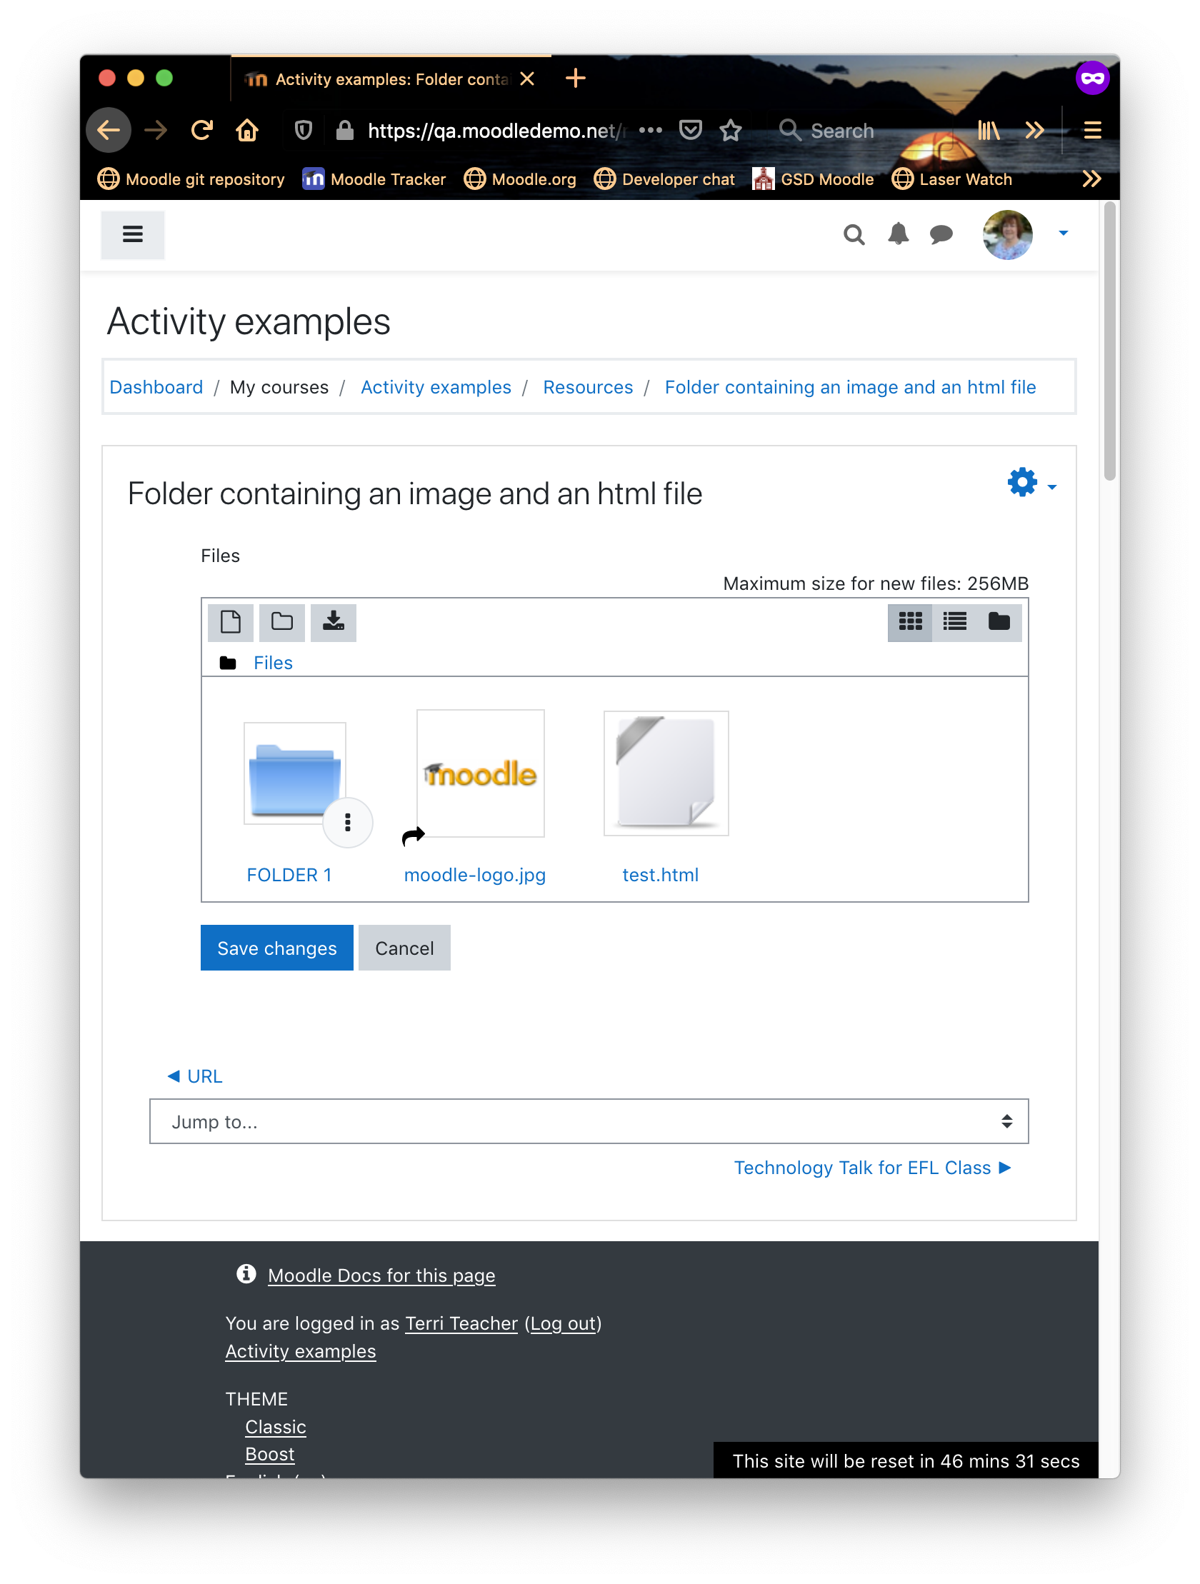This screenshot has height=1584, width=1200.
Task: Toggle the Moodle side navigation drawer
Action: point(133,234)
